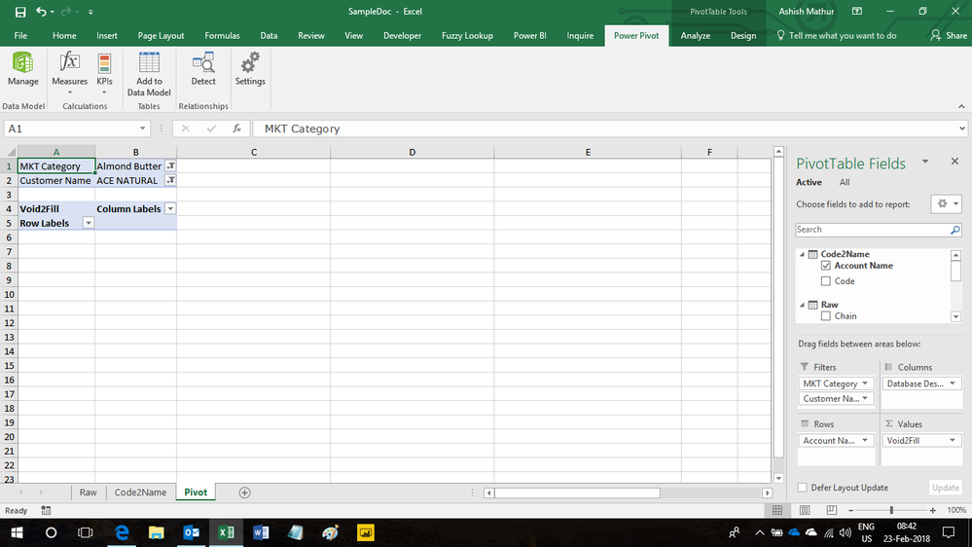The width and height of the screenshot is (972, 547).
Task: Open the KPIs menu
Action: click(x=104, y=73)
